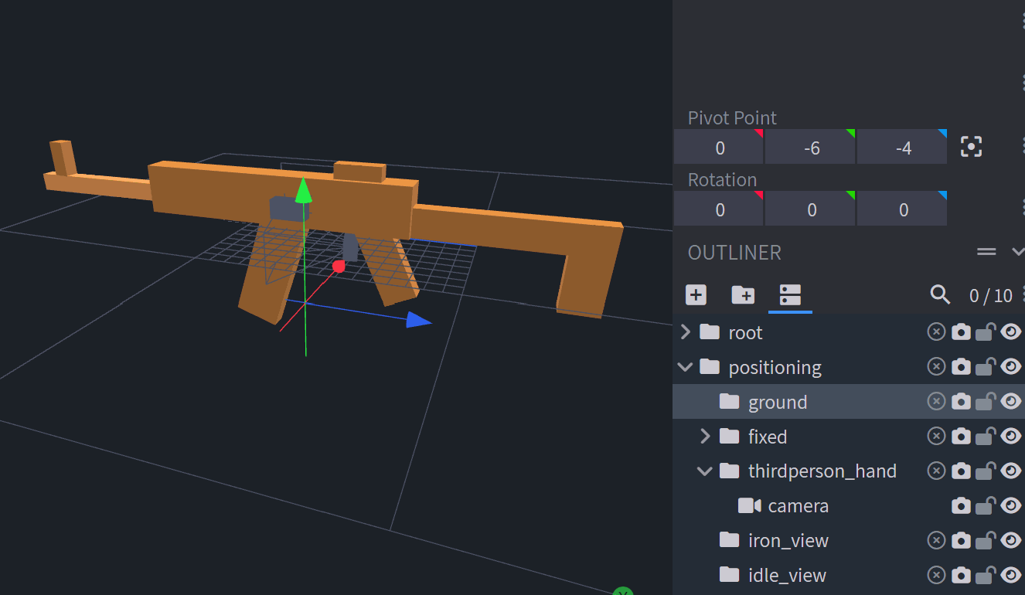Screen dimensions: 1025x595
Task: Select the camera element in outliner
Action: [849, 506]
